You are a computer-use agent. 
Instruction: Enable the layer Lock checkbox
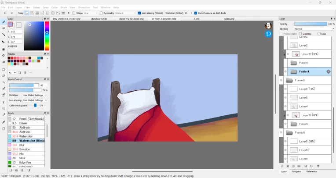[x=319, y=34]
